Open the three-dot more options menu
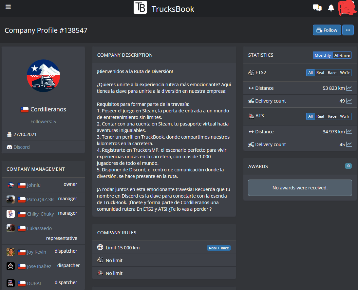Viewport: 358px width, 290px height. 348,30
